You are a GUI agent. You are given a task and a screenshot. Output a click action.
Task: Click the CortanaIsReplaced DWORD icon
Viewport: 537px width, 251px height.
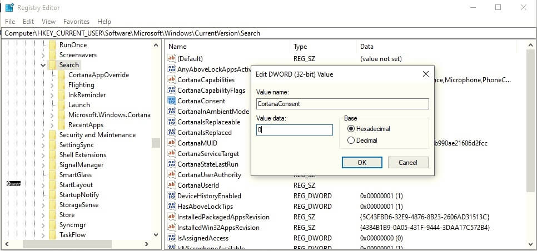172,133
